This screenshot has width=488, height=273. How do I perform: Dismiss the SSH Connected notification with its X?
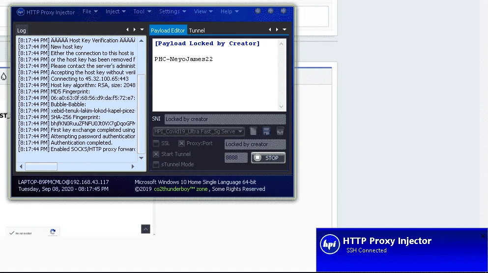483,236
